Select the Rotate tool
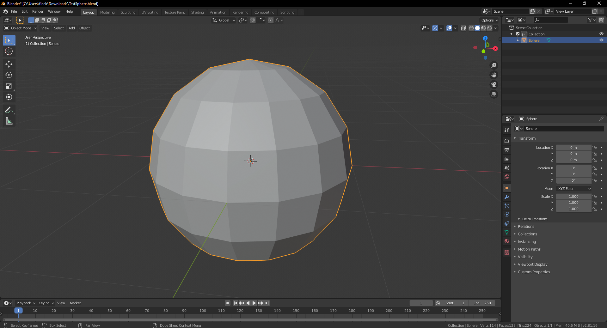Screen dimensions: 607x328 (x=9, y=75)
